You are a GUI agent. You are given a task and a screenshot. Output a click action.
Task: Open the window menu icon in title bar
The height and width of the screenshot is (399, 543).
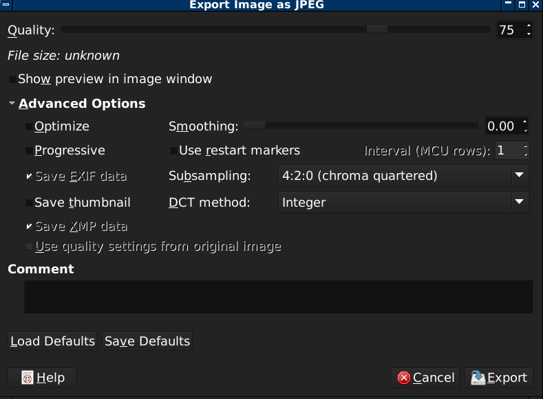click(x=6, y=5)
